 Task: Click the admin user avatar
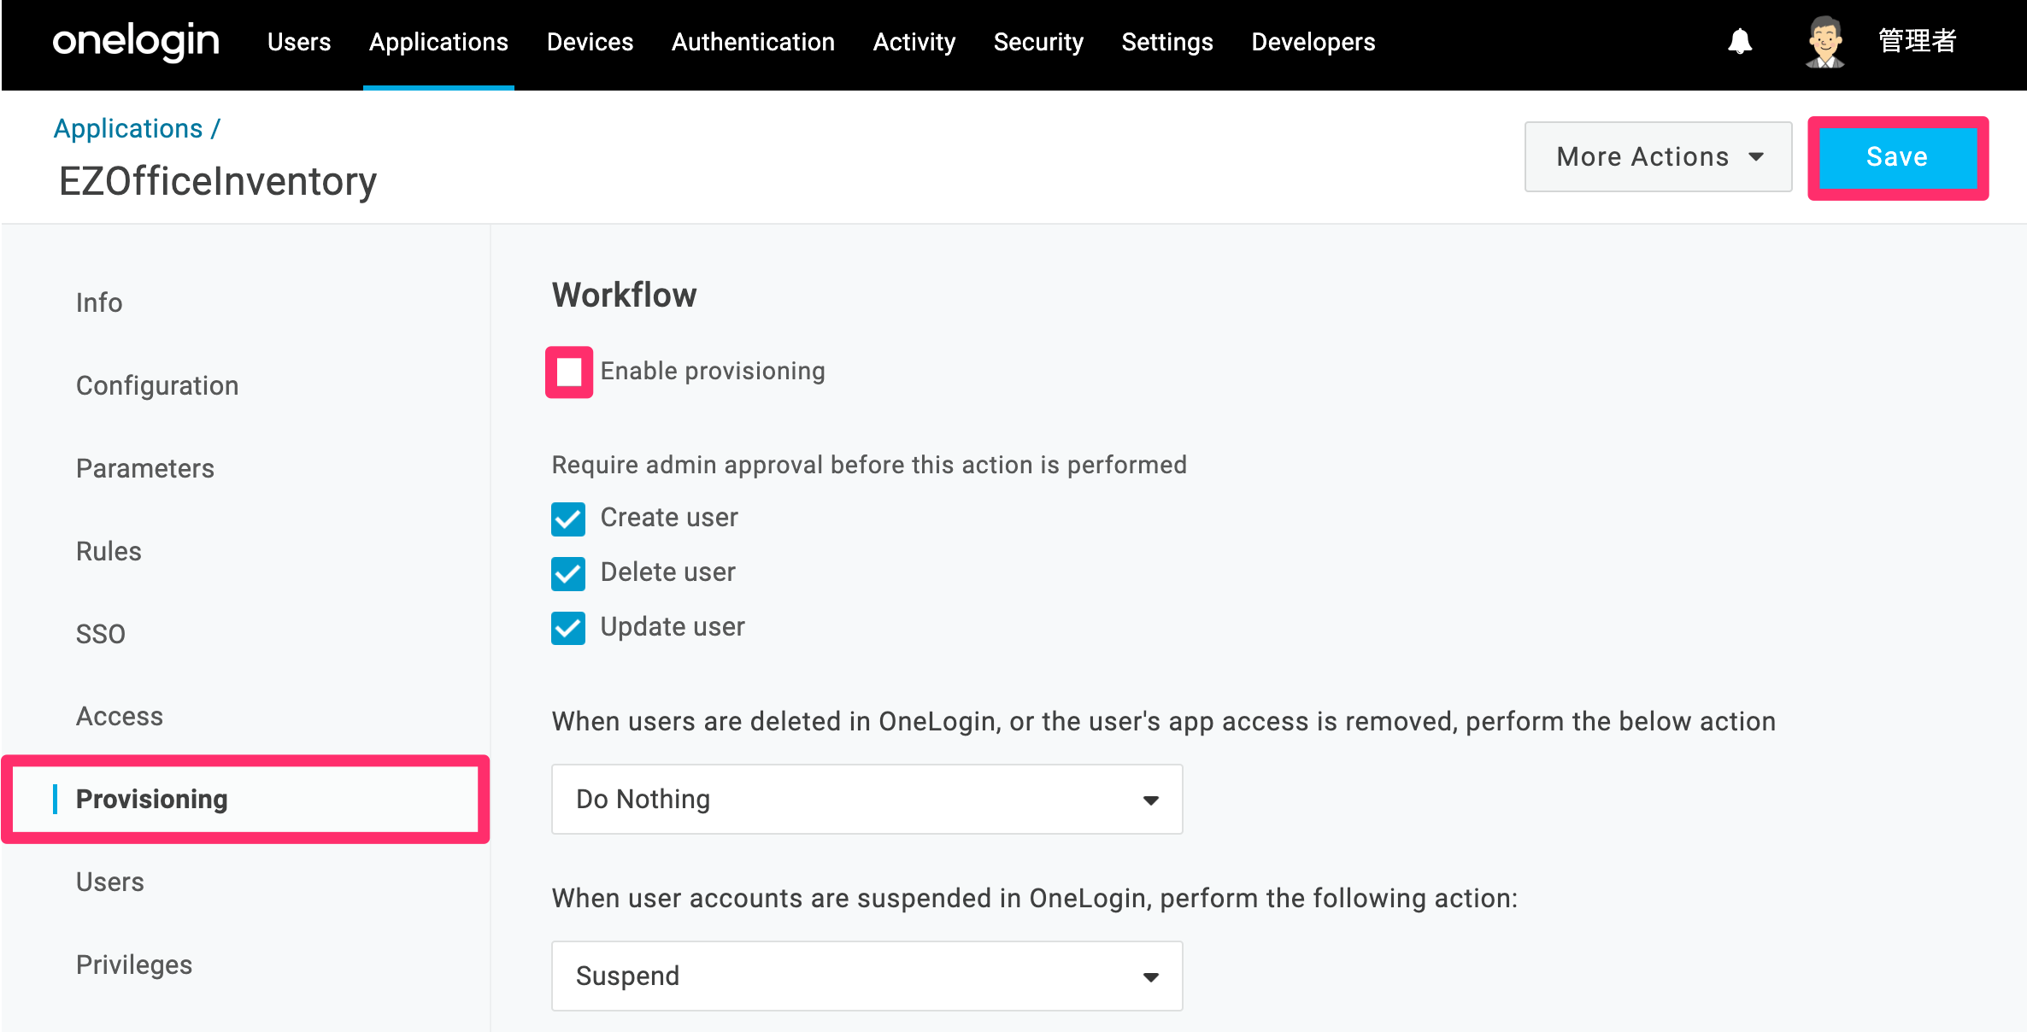point(1824,41)
